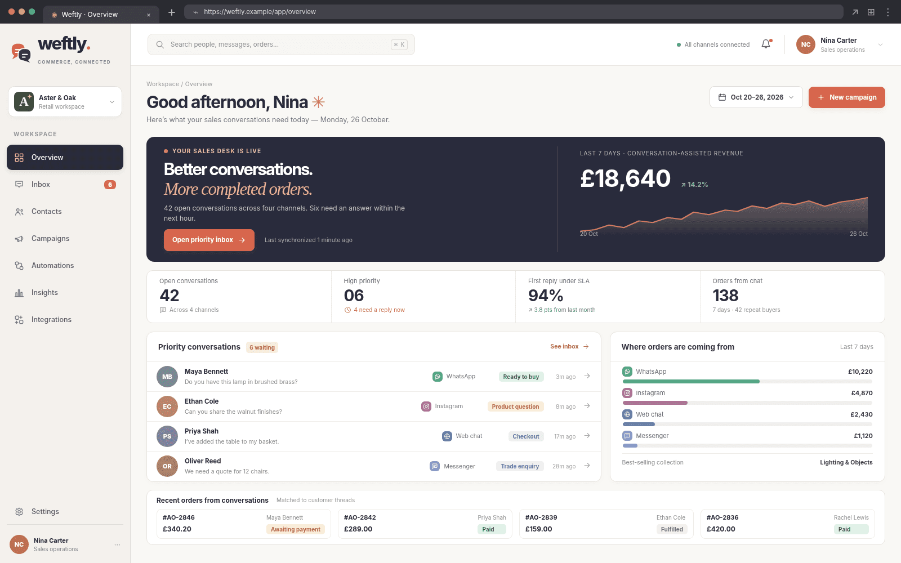Screen dimensions: 901x563
Task: Click the Messenger icon in orders source panel
Action: click(627, 436)
